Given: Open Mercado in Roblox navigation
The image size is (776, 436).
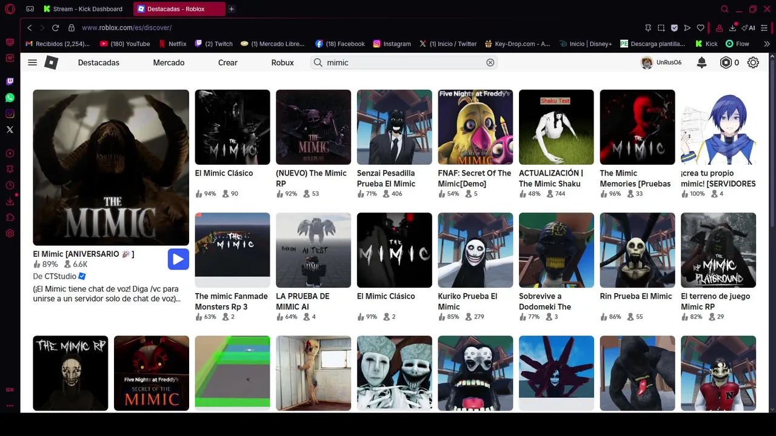Looking at the screenshot, I should (169, 62).
